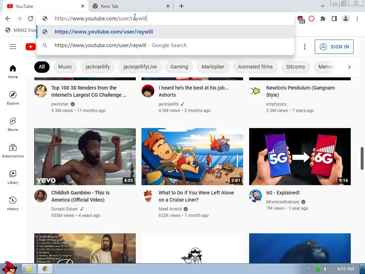Show more category chips with right arrow
This screenshot has width=365, height=274.
(x=349, y=67)
